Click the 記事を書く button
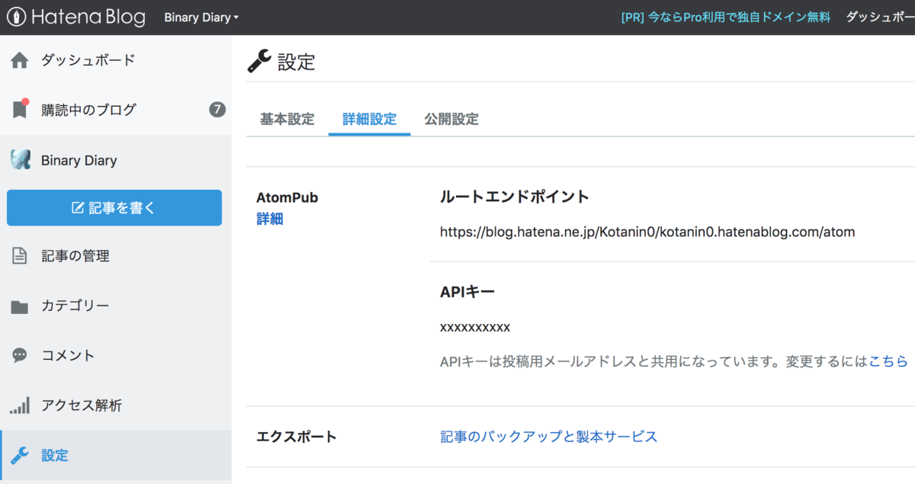The image size is (915, 484). pos(114,207)
